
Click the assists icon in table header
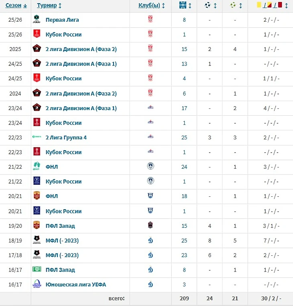(x=233, y=6)
